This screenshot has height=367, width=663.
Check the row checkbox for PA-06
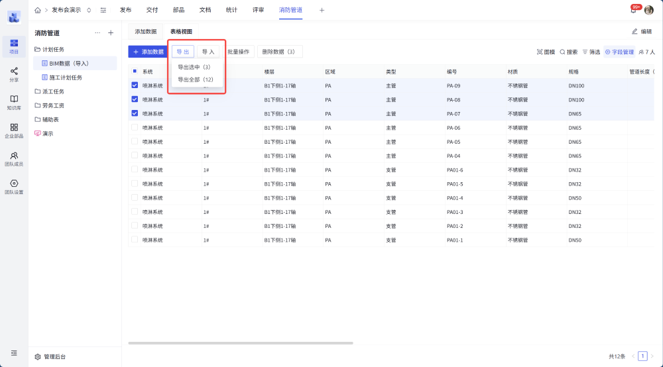[x=135, y=127]
